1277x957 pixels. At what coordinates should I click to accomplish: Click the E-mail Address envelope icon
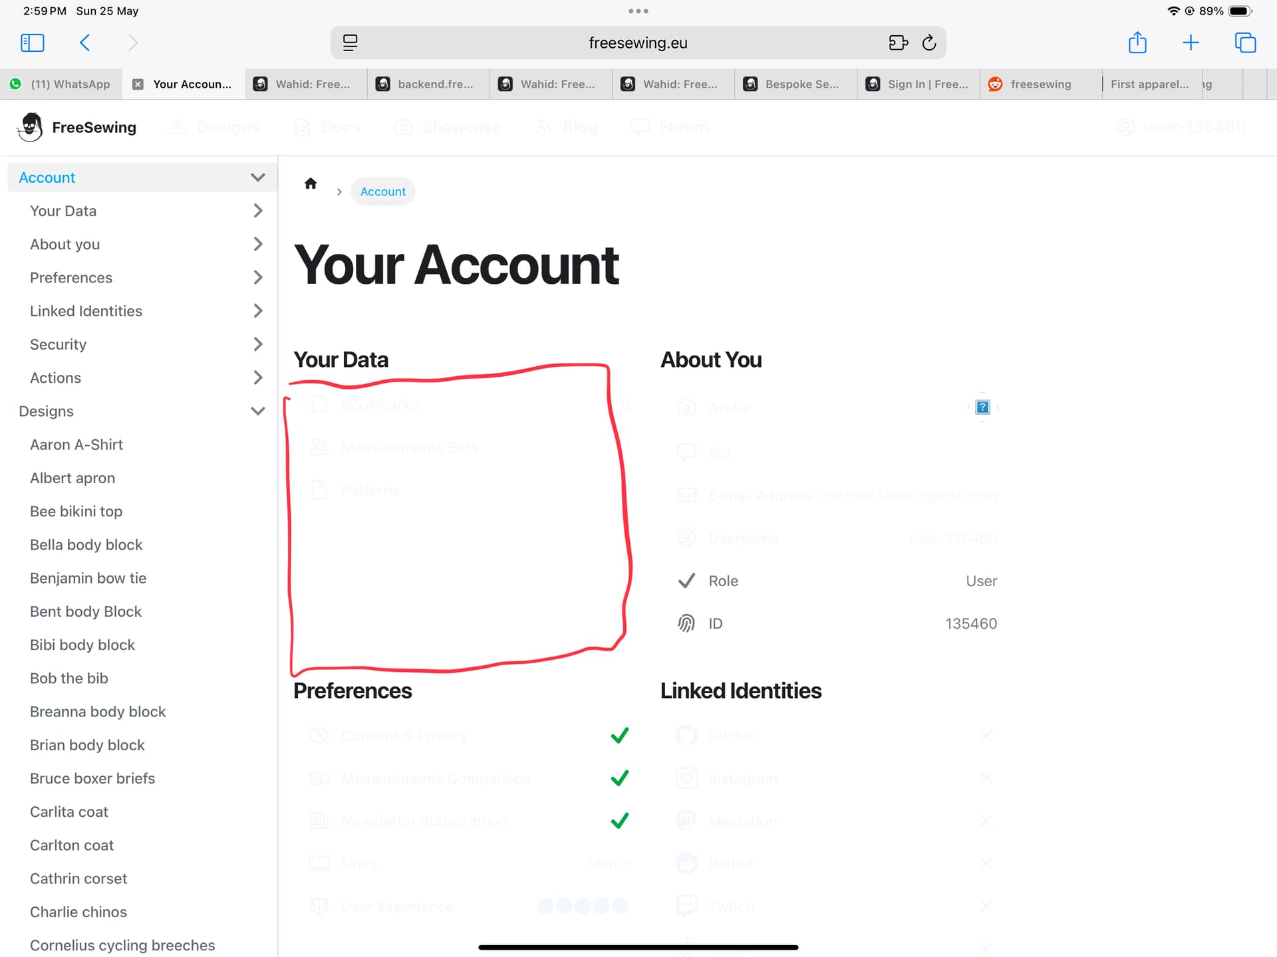(x=686, y=496)
